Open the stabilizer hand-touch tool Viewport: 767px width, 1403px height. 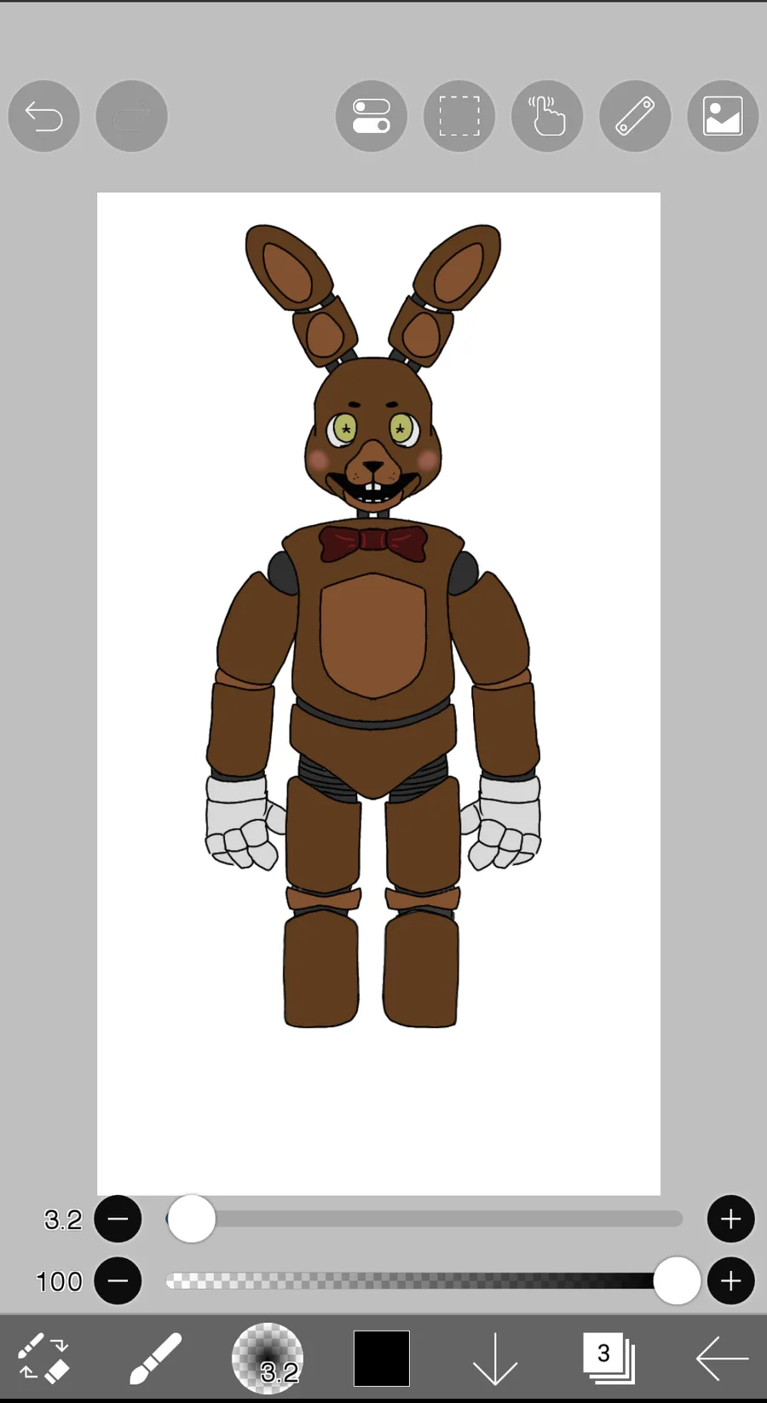point(547,116)
